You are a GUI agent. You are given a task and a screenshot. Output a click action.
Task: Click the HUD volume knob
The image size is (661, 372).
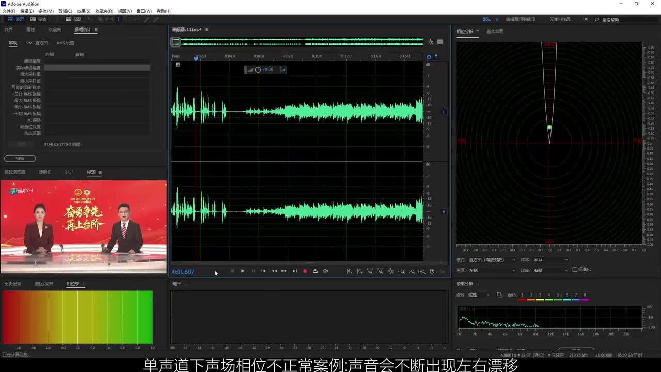coord(258,70)
